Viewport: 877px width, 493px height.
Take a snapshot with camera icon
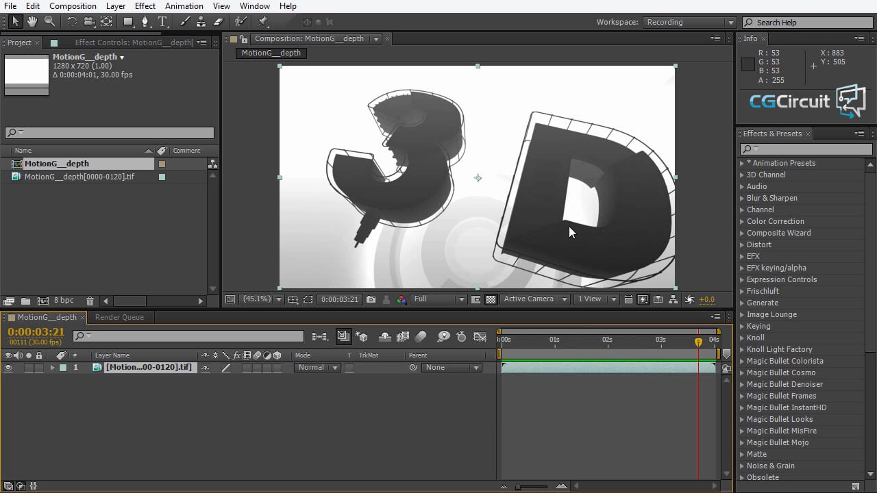371,299
